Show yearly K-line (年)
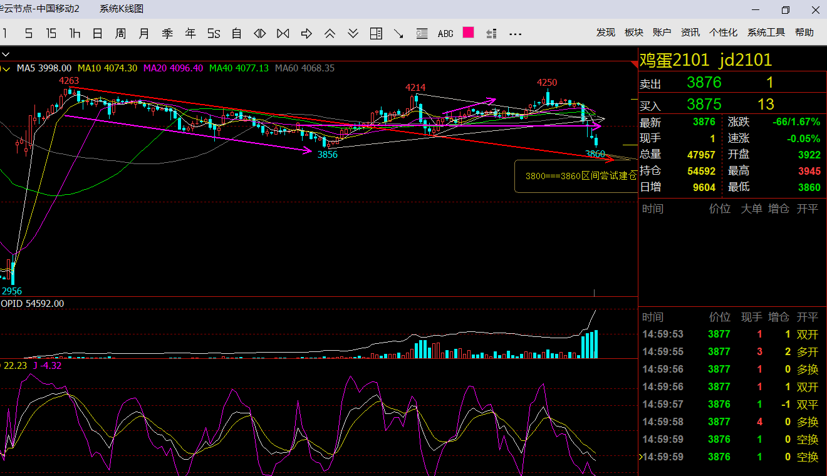827x476 pixels. click(190, 33)
